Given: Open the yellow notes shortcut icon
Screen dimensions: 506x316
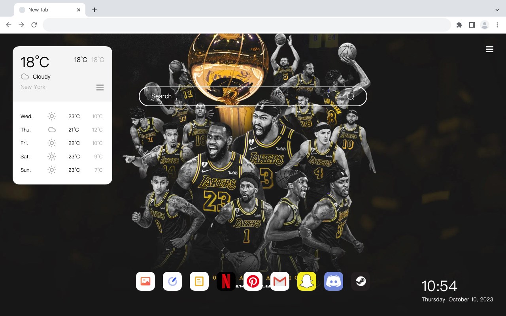Looking at the screenshot, I should pyautogui.click(x=199, y=281).
